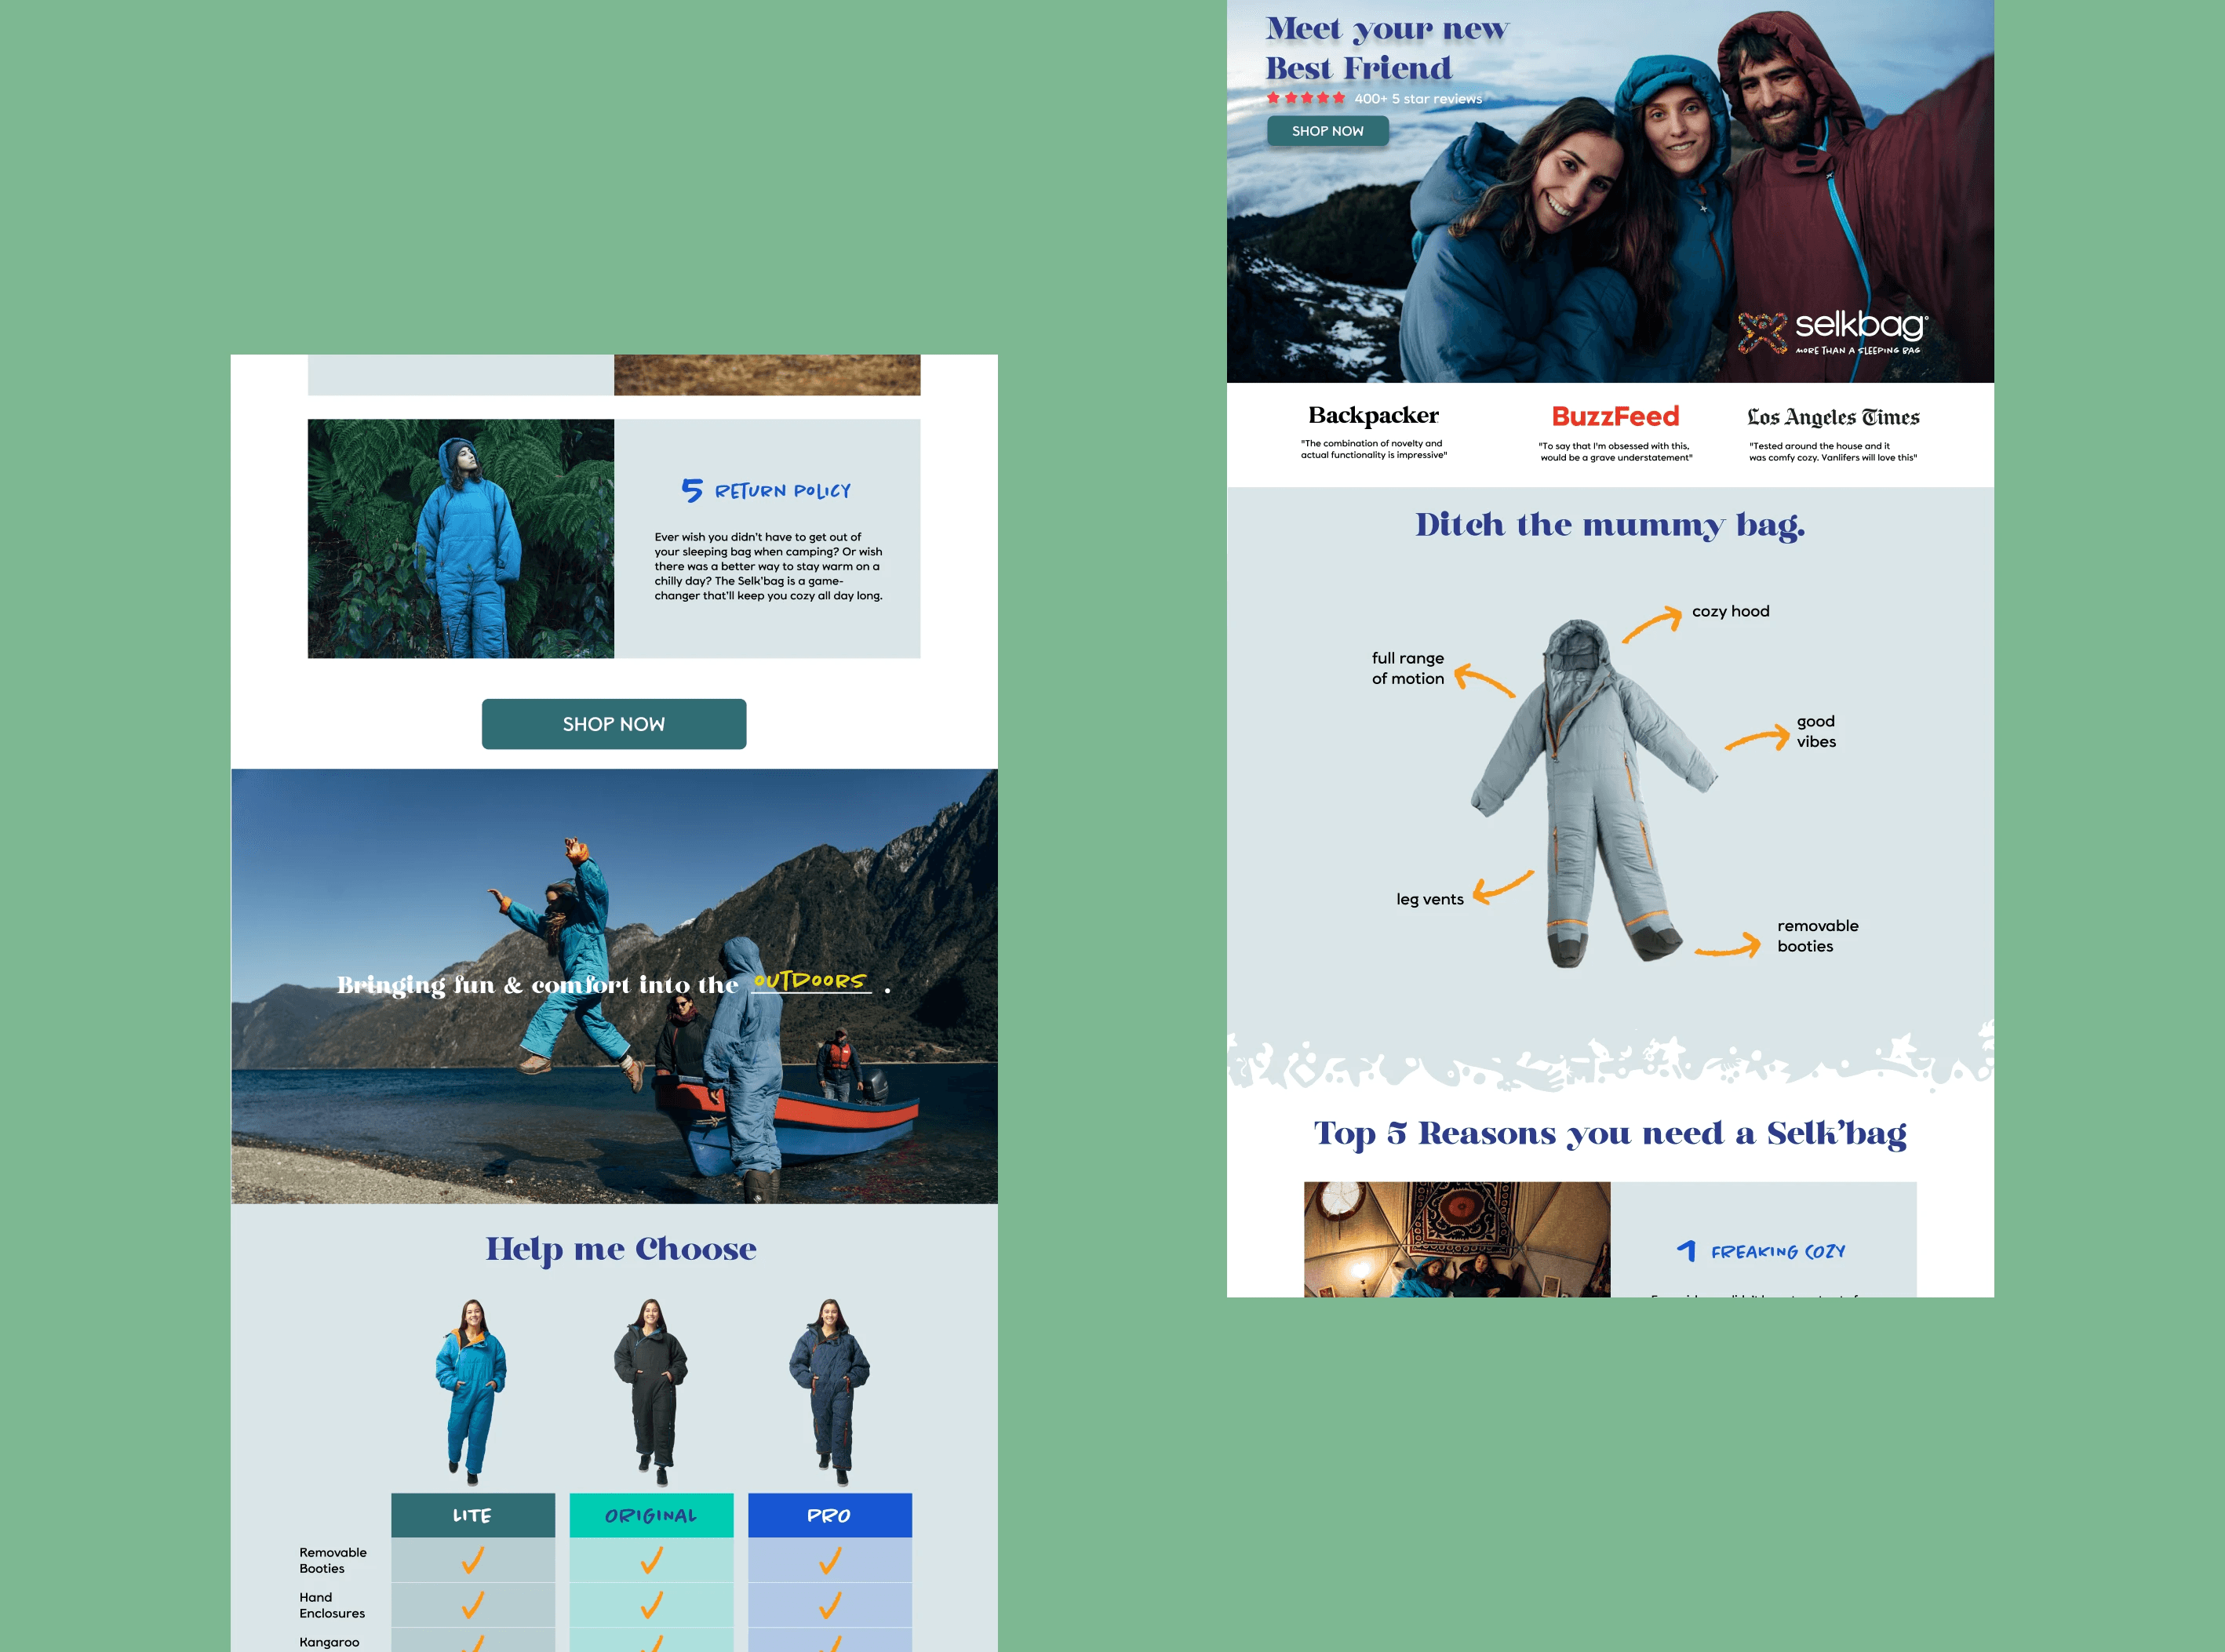Click the yurt interior photo beside Freaking Cozy

coord(1457,1240)
